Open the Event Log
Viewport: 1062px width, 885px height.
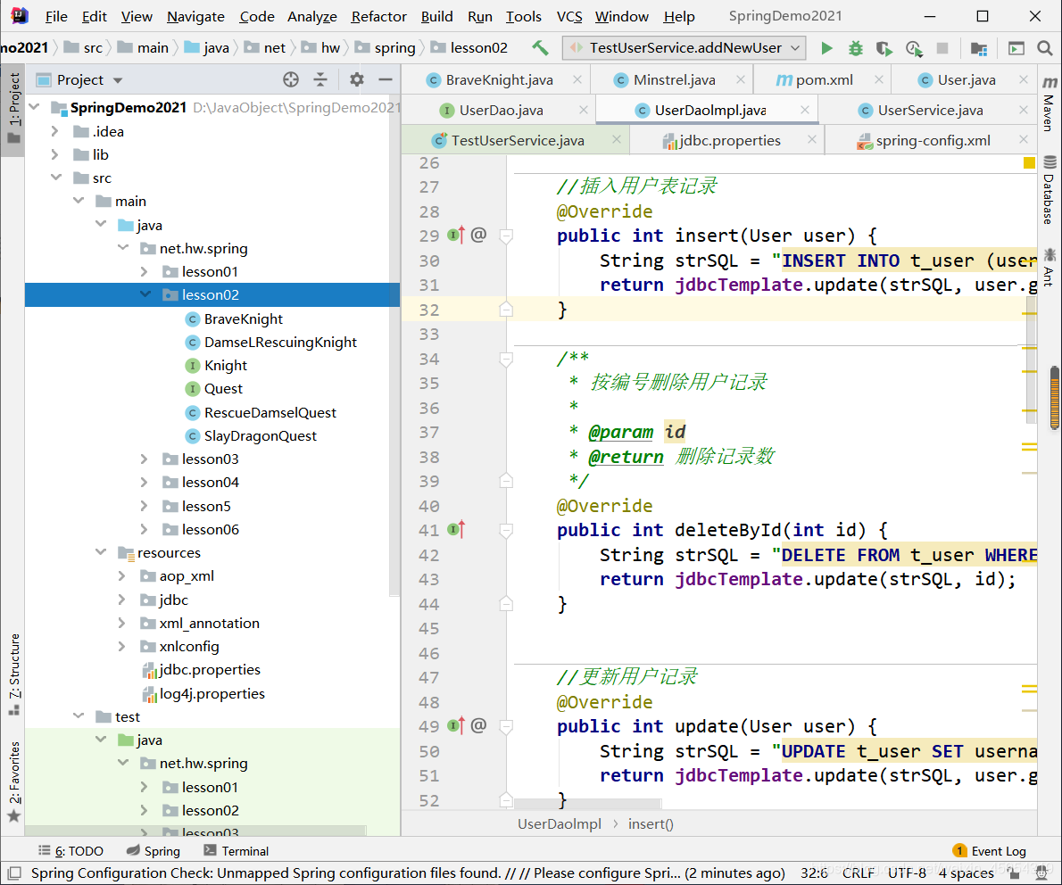point(989,851)
